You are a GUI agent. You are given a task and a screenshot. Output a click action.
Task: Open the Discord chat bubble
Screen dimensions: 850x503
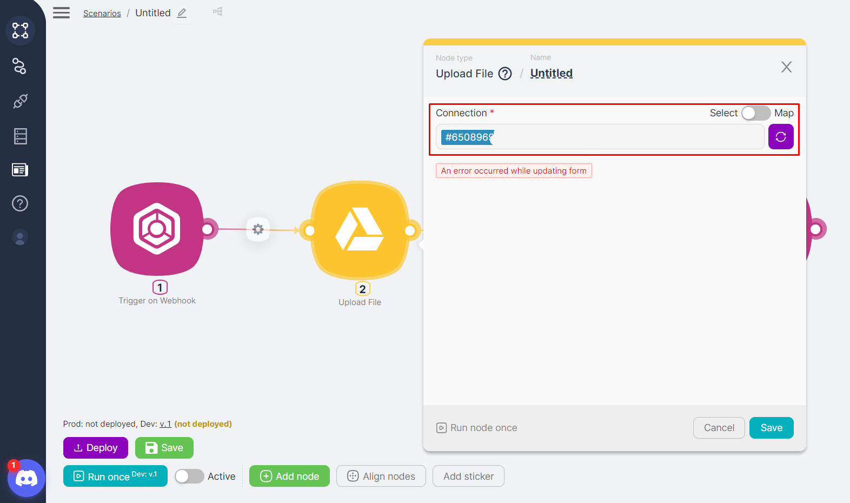(x=26, y=478)
